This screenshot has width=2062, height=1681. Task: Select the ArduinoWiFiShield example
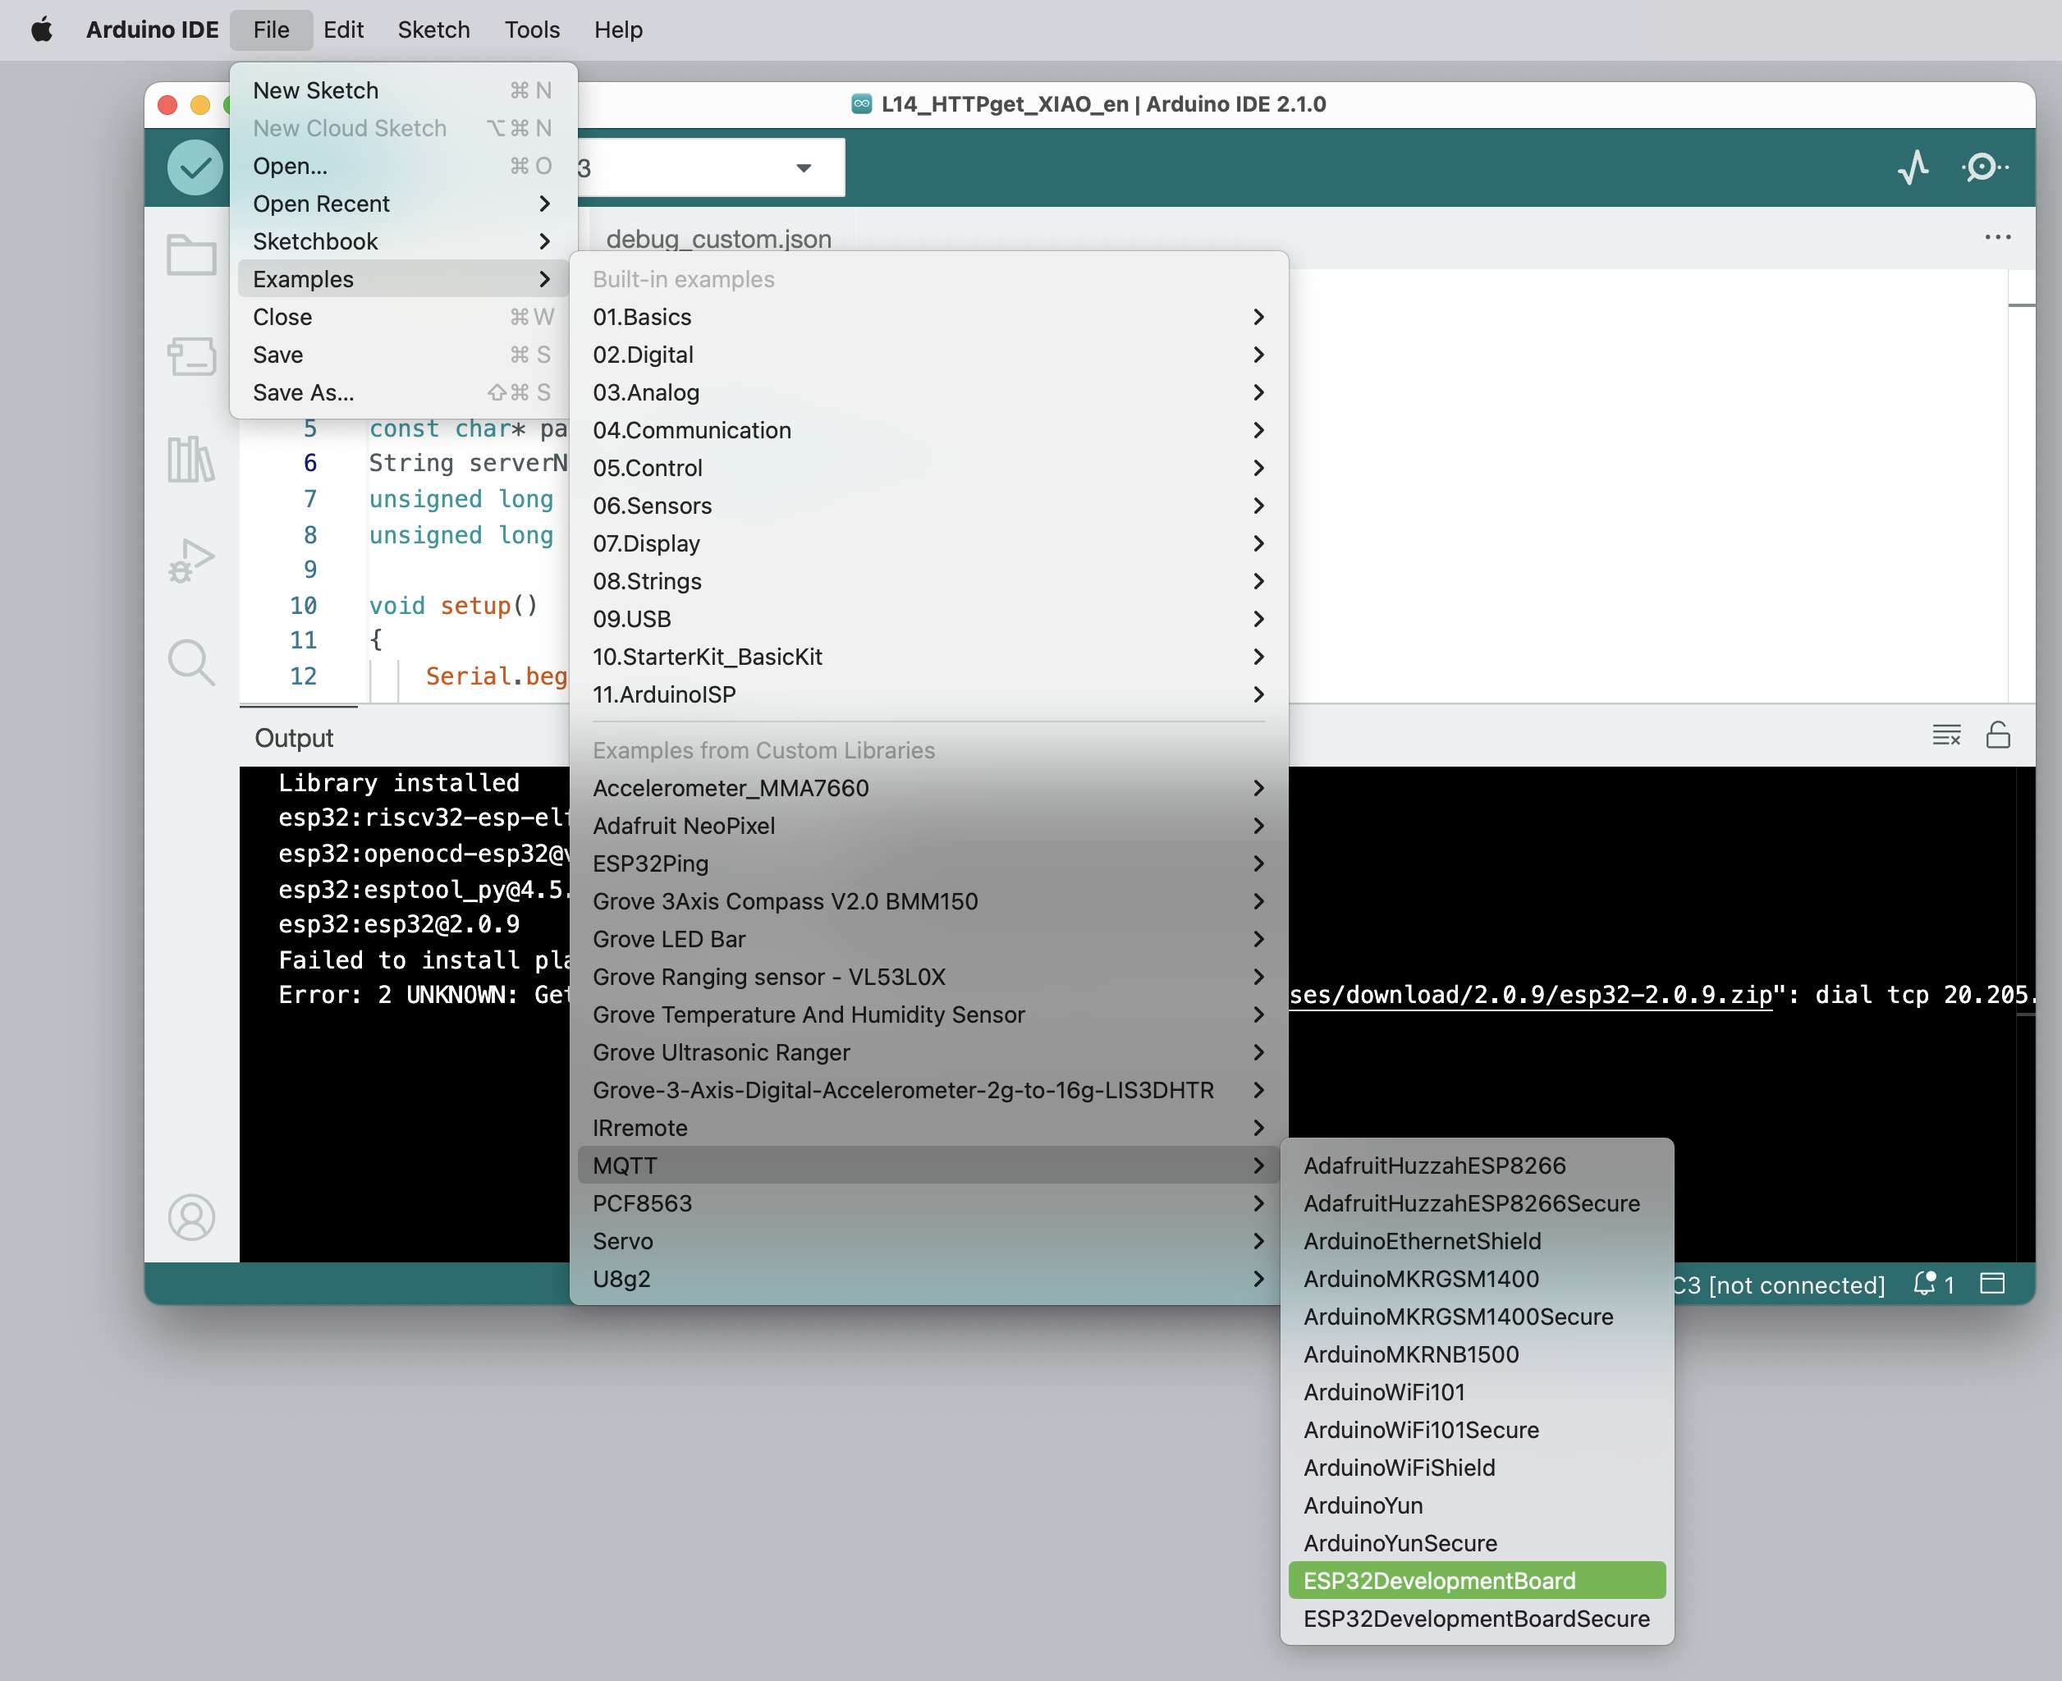(x=1477, y=1468)
